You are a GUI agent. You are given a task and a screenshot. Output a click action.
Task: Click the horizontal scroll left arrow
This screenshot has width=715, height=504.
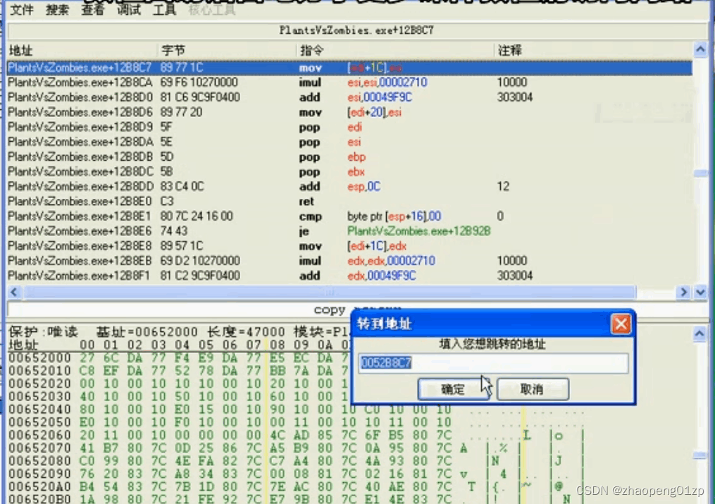click(13, 292)
